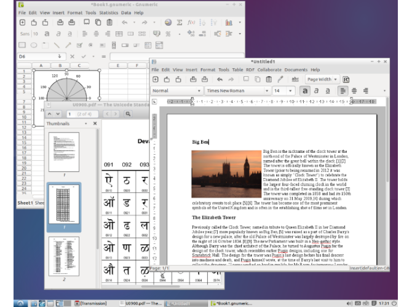
Task: Print the Gnumeric sheet
Action: 60,23
